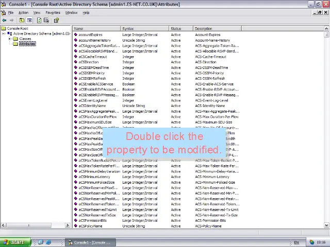
Task: Select the aCSMaxDurationPerFlow row
Action: [x=157, y=117]
